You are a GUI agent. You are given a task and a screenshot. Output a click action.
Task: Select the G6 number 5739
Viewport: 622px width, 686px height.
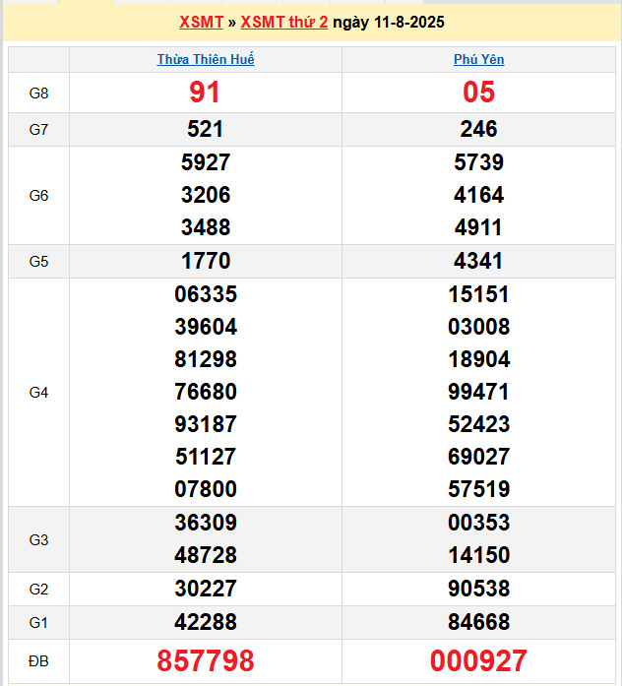[x=479, y=162]
